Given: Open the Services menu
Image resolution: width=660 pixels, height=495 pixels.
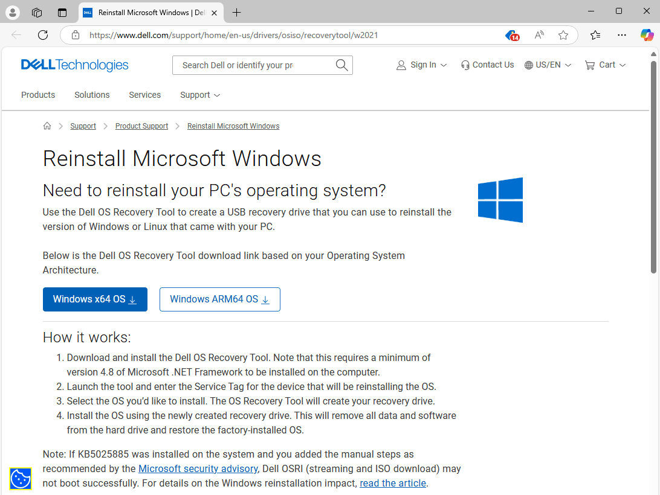Looking at the screenshot, I should 145,95.
